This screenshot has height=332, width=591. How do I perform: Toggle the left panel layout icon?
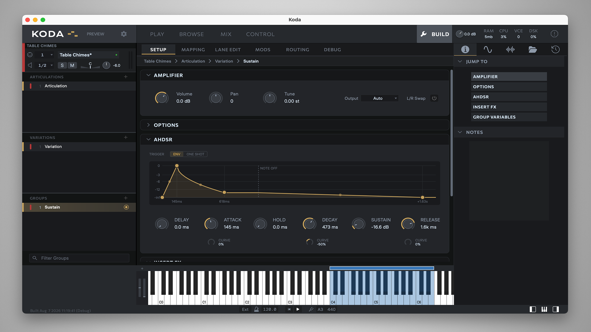pos(533,309)
